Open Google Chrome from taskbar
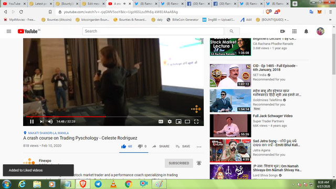The image size is (336, 189). point(128,184)
